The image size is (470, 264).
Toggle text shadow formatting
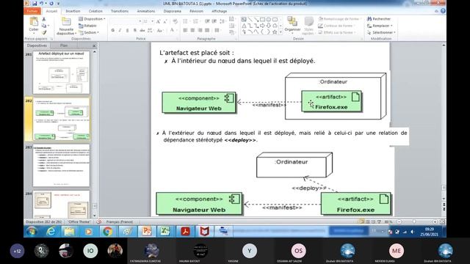[x=134, y=30]
